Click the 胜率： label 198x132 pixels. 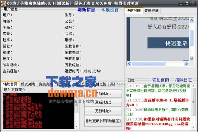pos(8,40)
